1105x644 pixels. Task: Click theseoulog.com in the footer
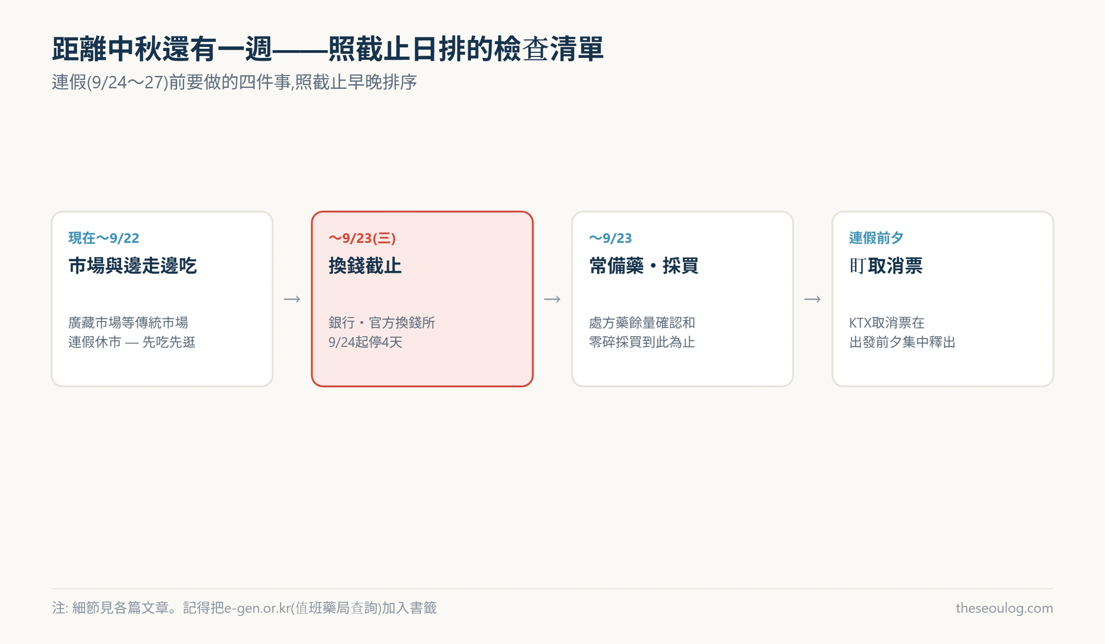tap(1004, 608)
